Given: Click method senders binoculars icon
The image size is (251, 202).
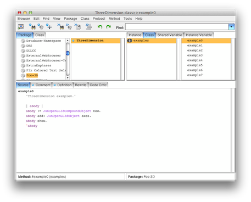Looking at the screenshot, I should pyautogui.click(x=60, y=27).
